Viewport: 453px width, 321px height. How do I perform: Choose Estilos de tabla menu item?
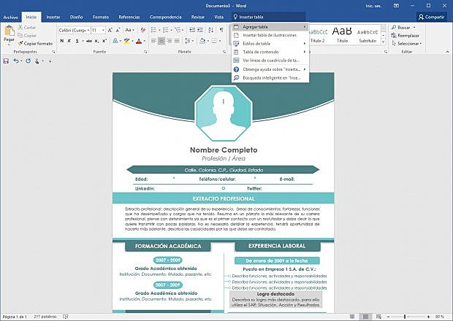(270, 44)
